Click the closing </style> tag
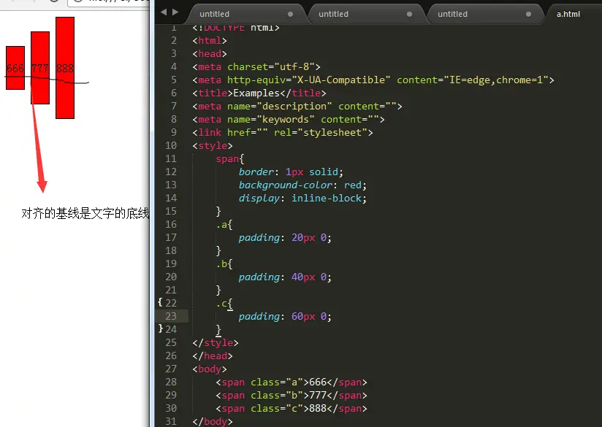The image size is (602, 427). tap(216, 342)
